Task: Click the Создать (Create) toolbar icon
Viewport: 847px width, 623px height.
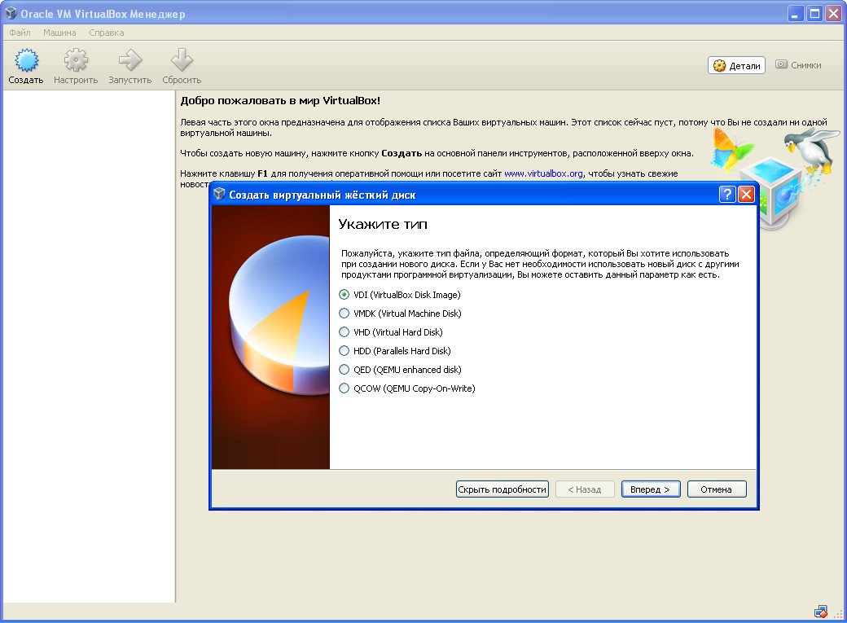Action: click(26, 61)
